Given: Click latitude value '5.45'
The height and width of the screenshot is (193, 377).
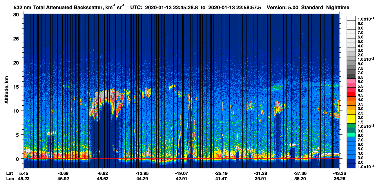Looking at the screenshot, I should (x=24, y=173).
